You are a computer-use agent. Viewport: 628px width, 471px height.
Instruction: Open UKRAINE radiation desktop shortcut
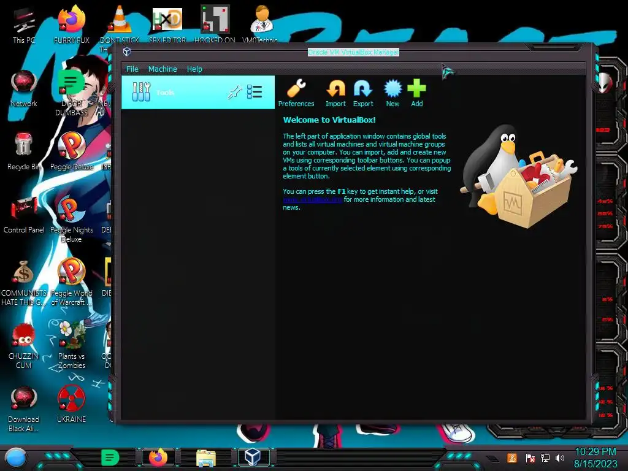click(71, 405)
